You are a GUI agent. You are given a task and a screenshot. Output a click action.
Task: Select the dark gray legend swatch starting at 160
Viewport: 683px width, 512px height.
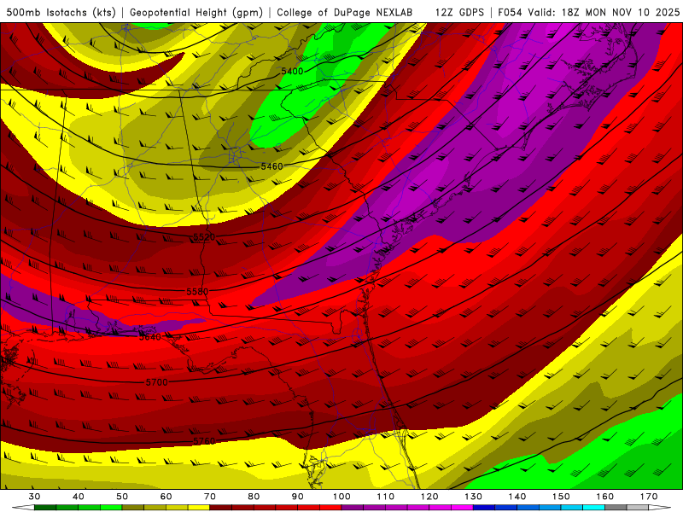tap(616, 508)
